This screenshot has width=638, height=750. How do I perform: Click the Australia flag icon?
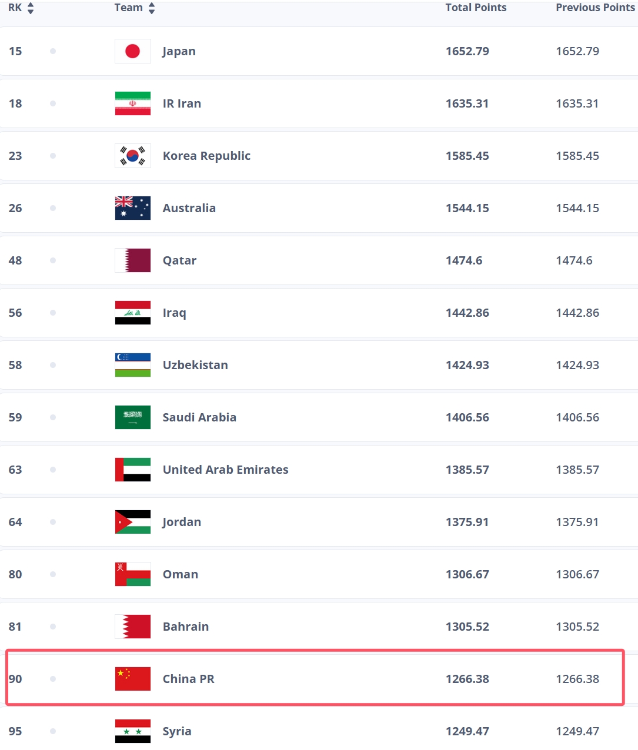pos(133,208)
